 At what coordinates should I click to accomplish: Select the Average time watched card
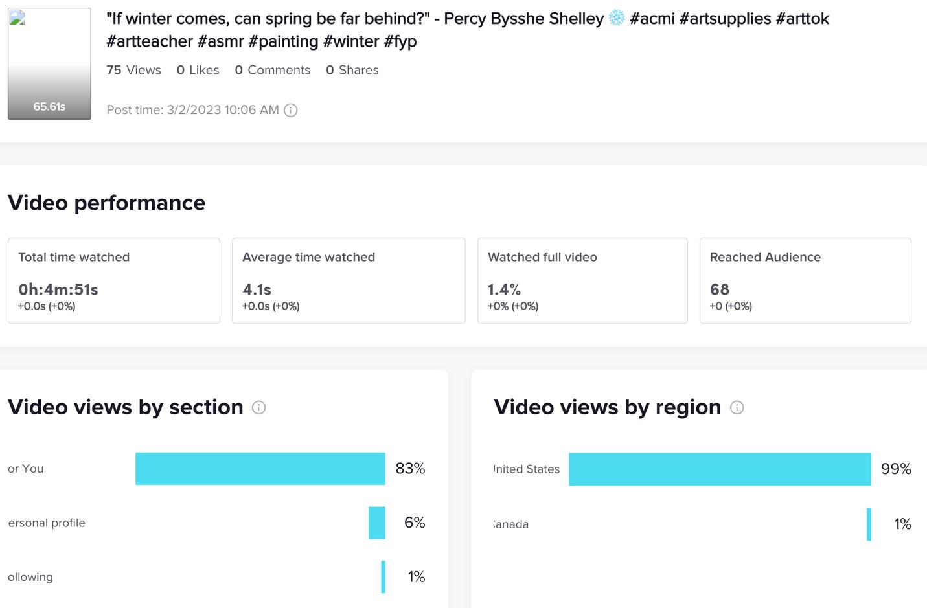[x=349, y=280]
